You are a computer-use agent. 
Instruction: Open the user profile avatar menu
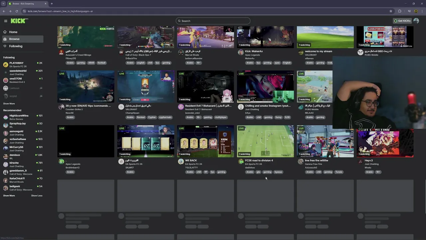pyautogui.click(x=416, y=21)
